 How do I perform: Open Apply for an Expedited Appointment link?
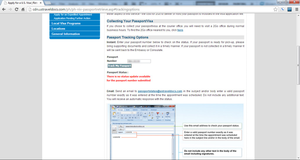[73, 15]
